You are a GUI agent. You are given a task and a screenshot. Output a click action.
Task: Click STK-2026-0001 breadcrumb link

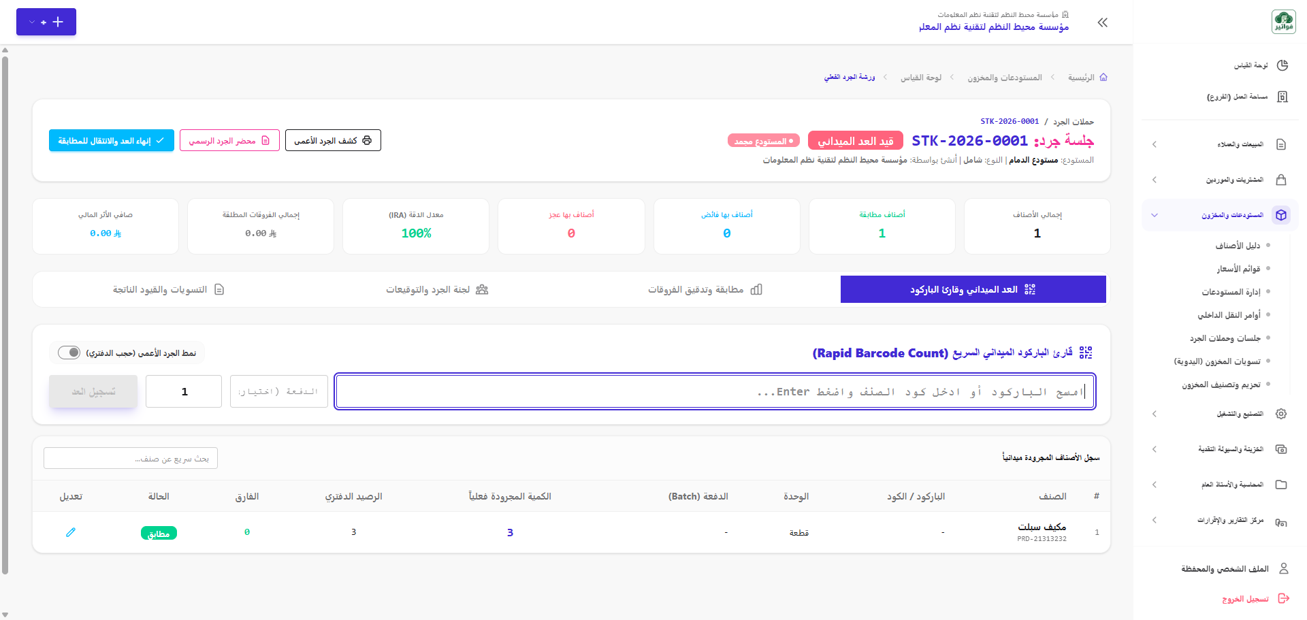(1010, 121)
